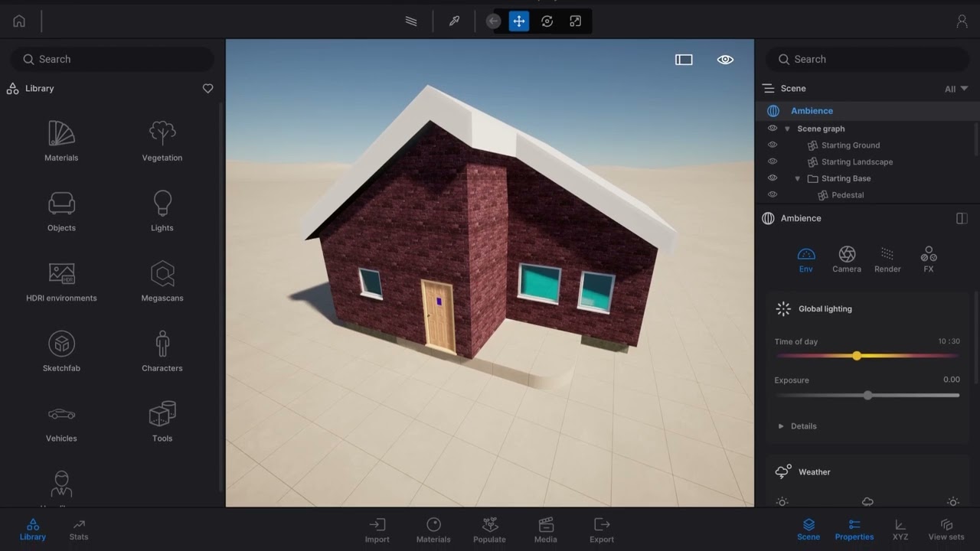
Task: Click the user account icon
Action: point(962,21)
